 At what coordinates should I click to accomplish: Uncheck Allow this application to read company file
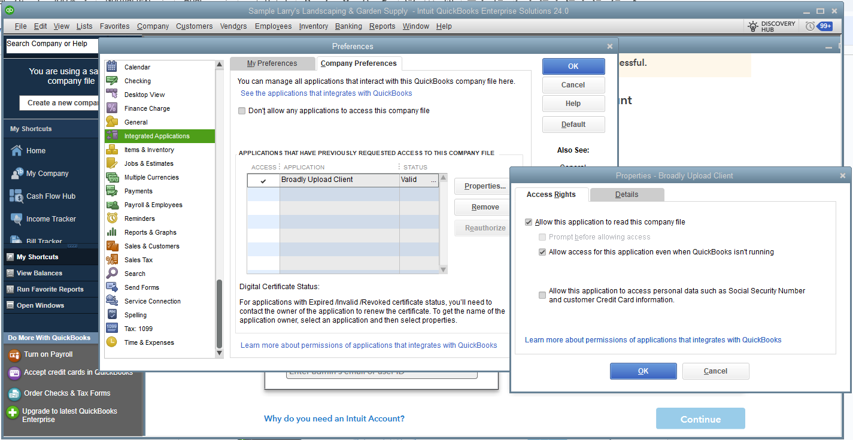(529, 222)
